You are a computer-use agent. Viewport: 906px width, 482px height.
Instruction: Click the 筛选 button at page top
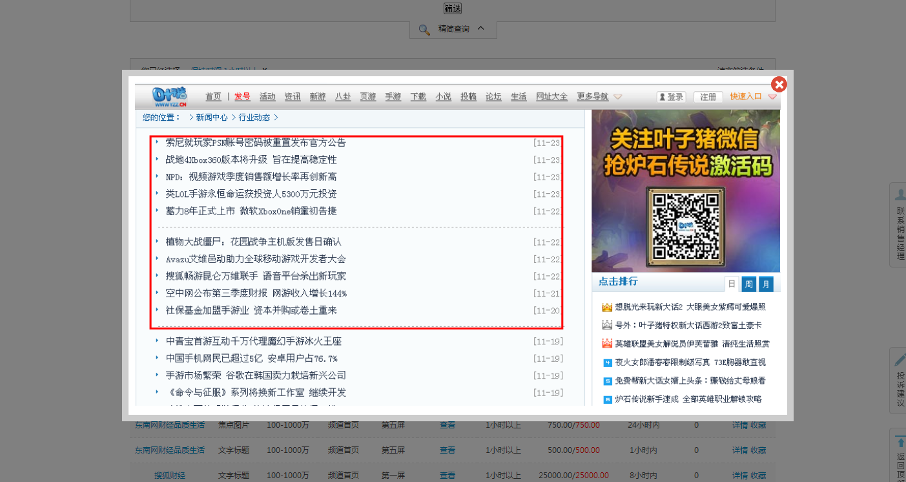click(x=453, y=8)
